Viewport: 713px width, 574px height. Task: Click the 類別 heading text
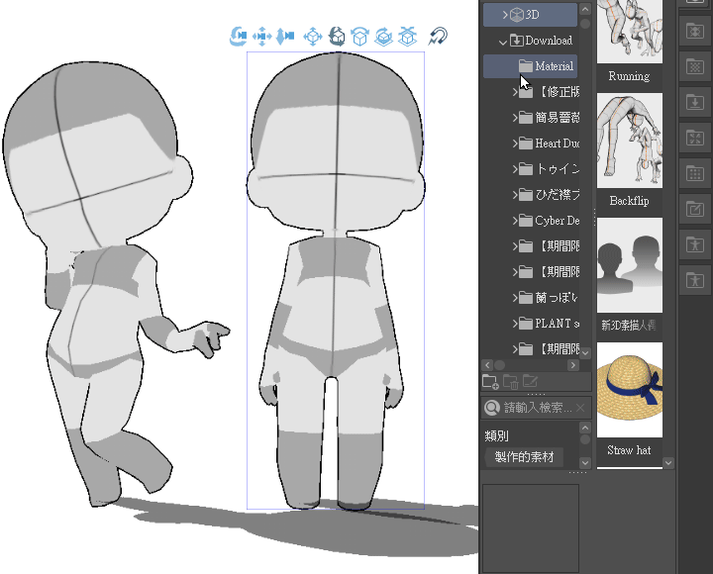coord(496,436)
